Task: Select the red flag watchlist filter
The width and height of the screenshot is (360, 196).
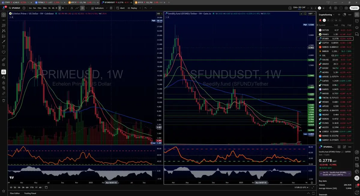Action: (x=320, y=20)
